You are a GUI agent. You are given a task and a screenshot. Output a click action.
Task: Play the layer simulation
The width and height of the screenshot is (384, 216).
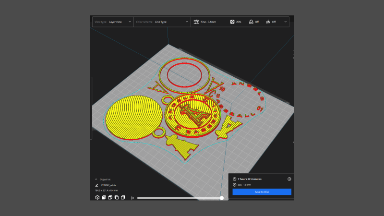133,198
